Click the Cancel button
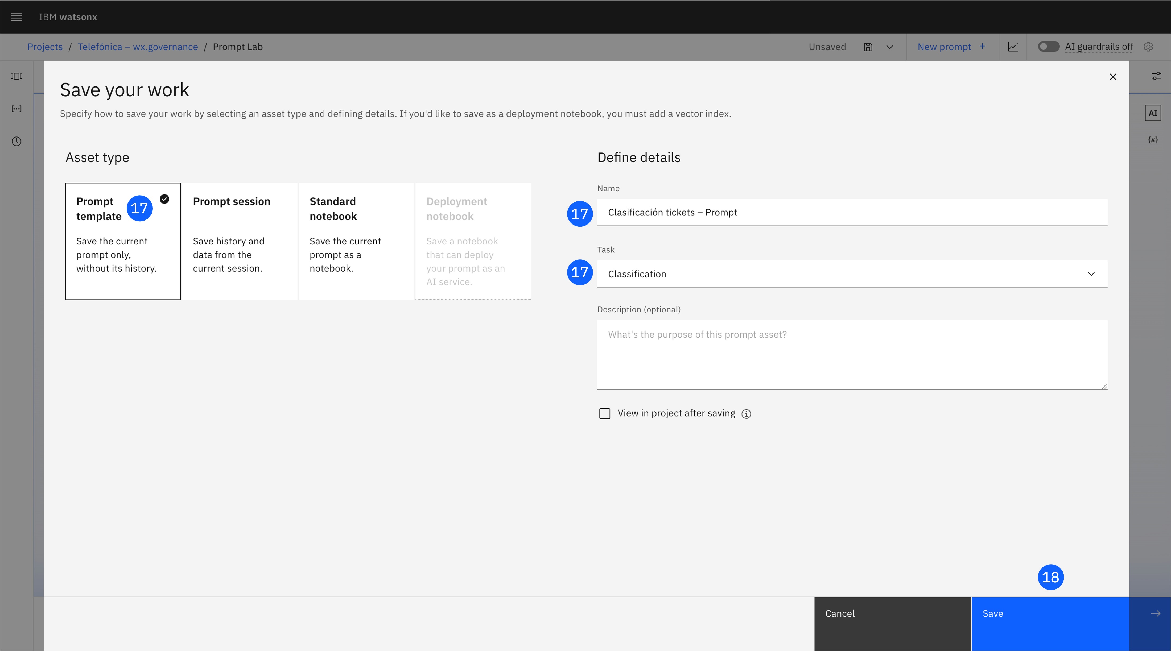The height and width of the screenshot is (651, 1171). click(893, 624)
